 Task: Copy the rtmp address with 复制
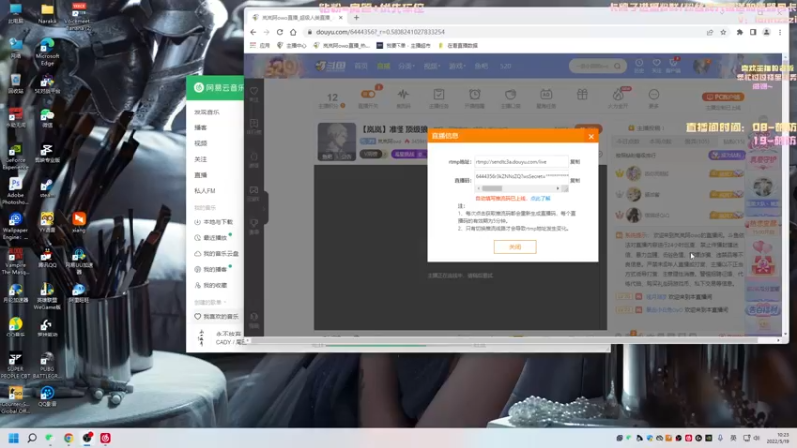pyautogui.click(x=575, y=162)
